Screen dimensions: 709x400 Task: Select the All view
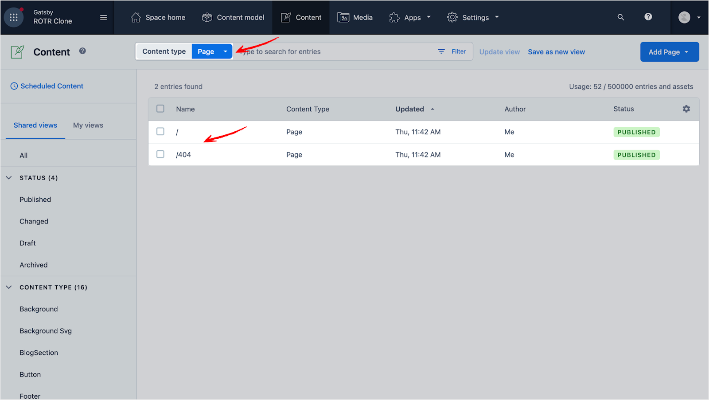(x=23, y=156)
